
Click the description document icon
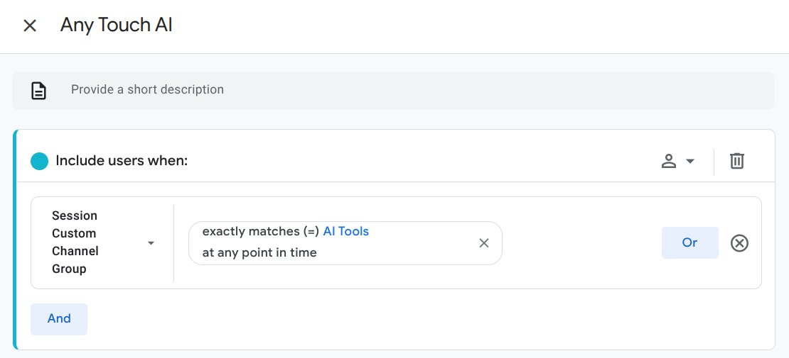coord(39,91)
